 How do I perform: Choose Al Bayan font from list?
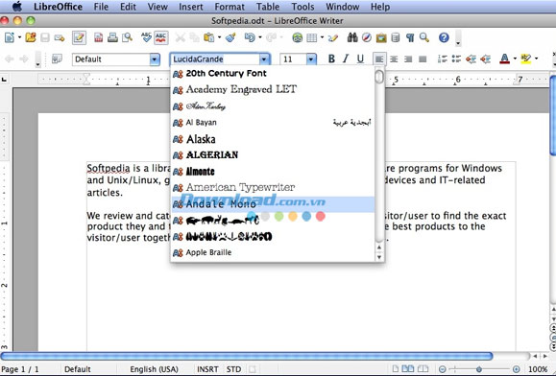[x=273, y=123]
